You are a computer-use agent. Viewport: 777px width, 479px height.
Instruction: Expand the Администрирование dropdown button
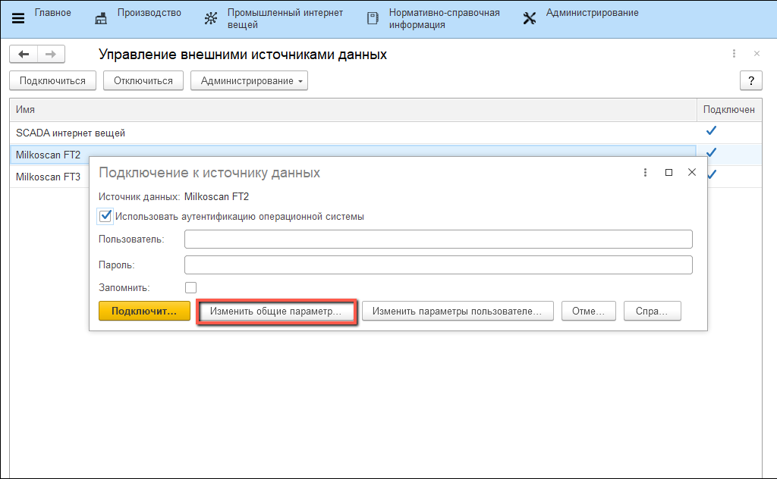pyautogui.click(x=249, y=81)
